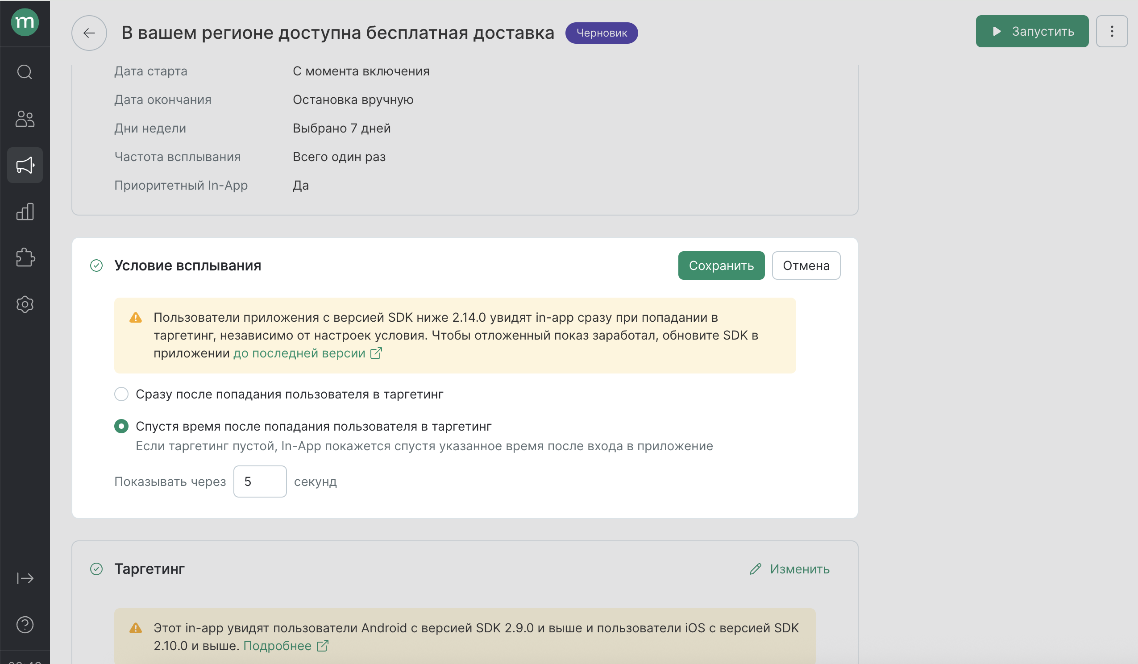Open settings gear in sidebar
1138x664 pixels.
[25, 304]
